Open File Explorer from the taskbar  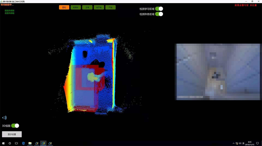tap(30, 143)
